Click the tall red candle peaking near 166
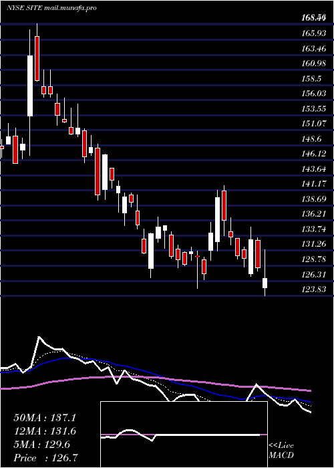The width and height of the screenshot is (334, 468). pyautogui.click(x=37, y=59)
